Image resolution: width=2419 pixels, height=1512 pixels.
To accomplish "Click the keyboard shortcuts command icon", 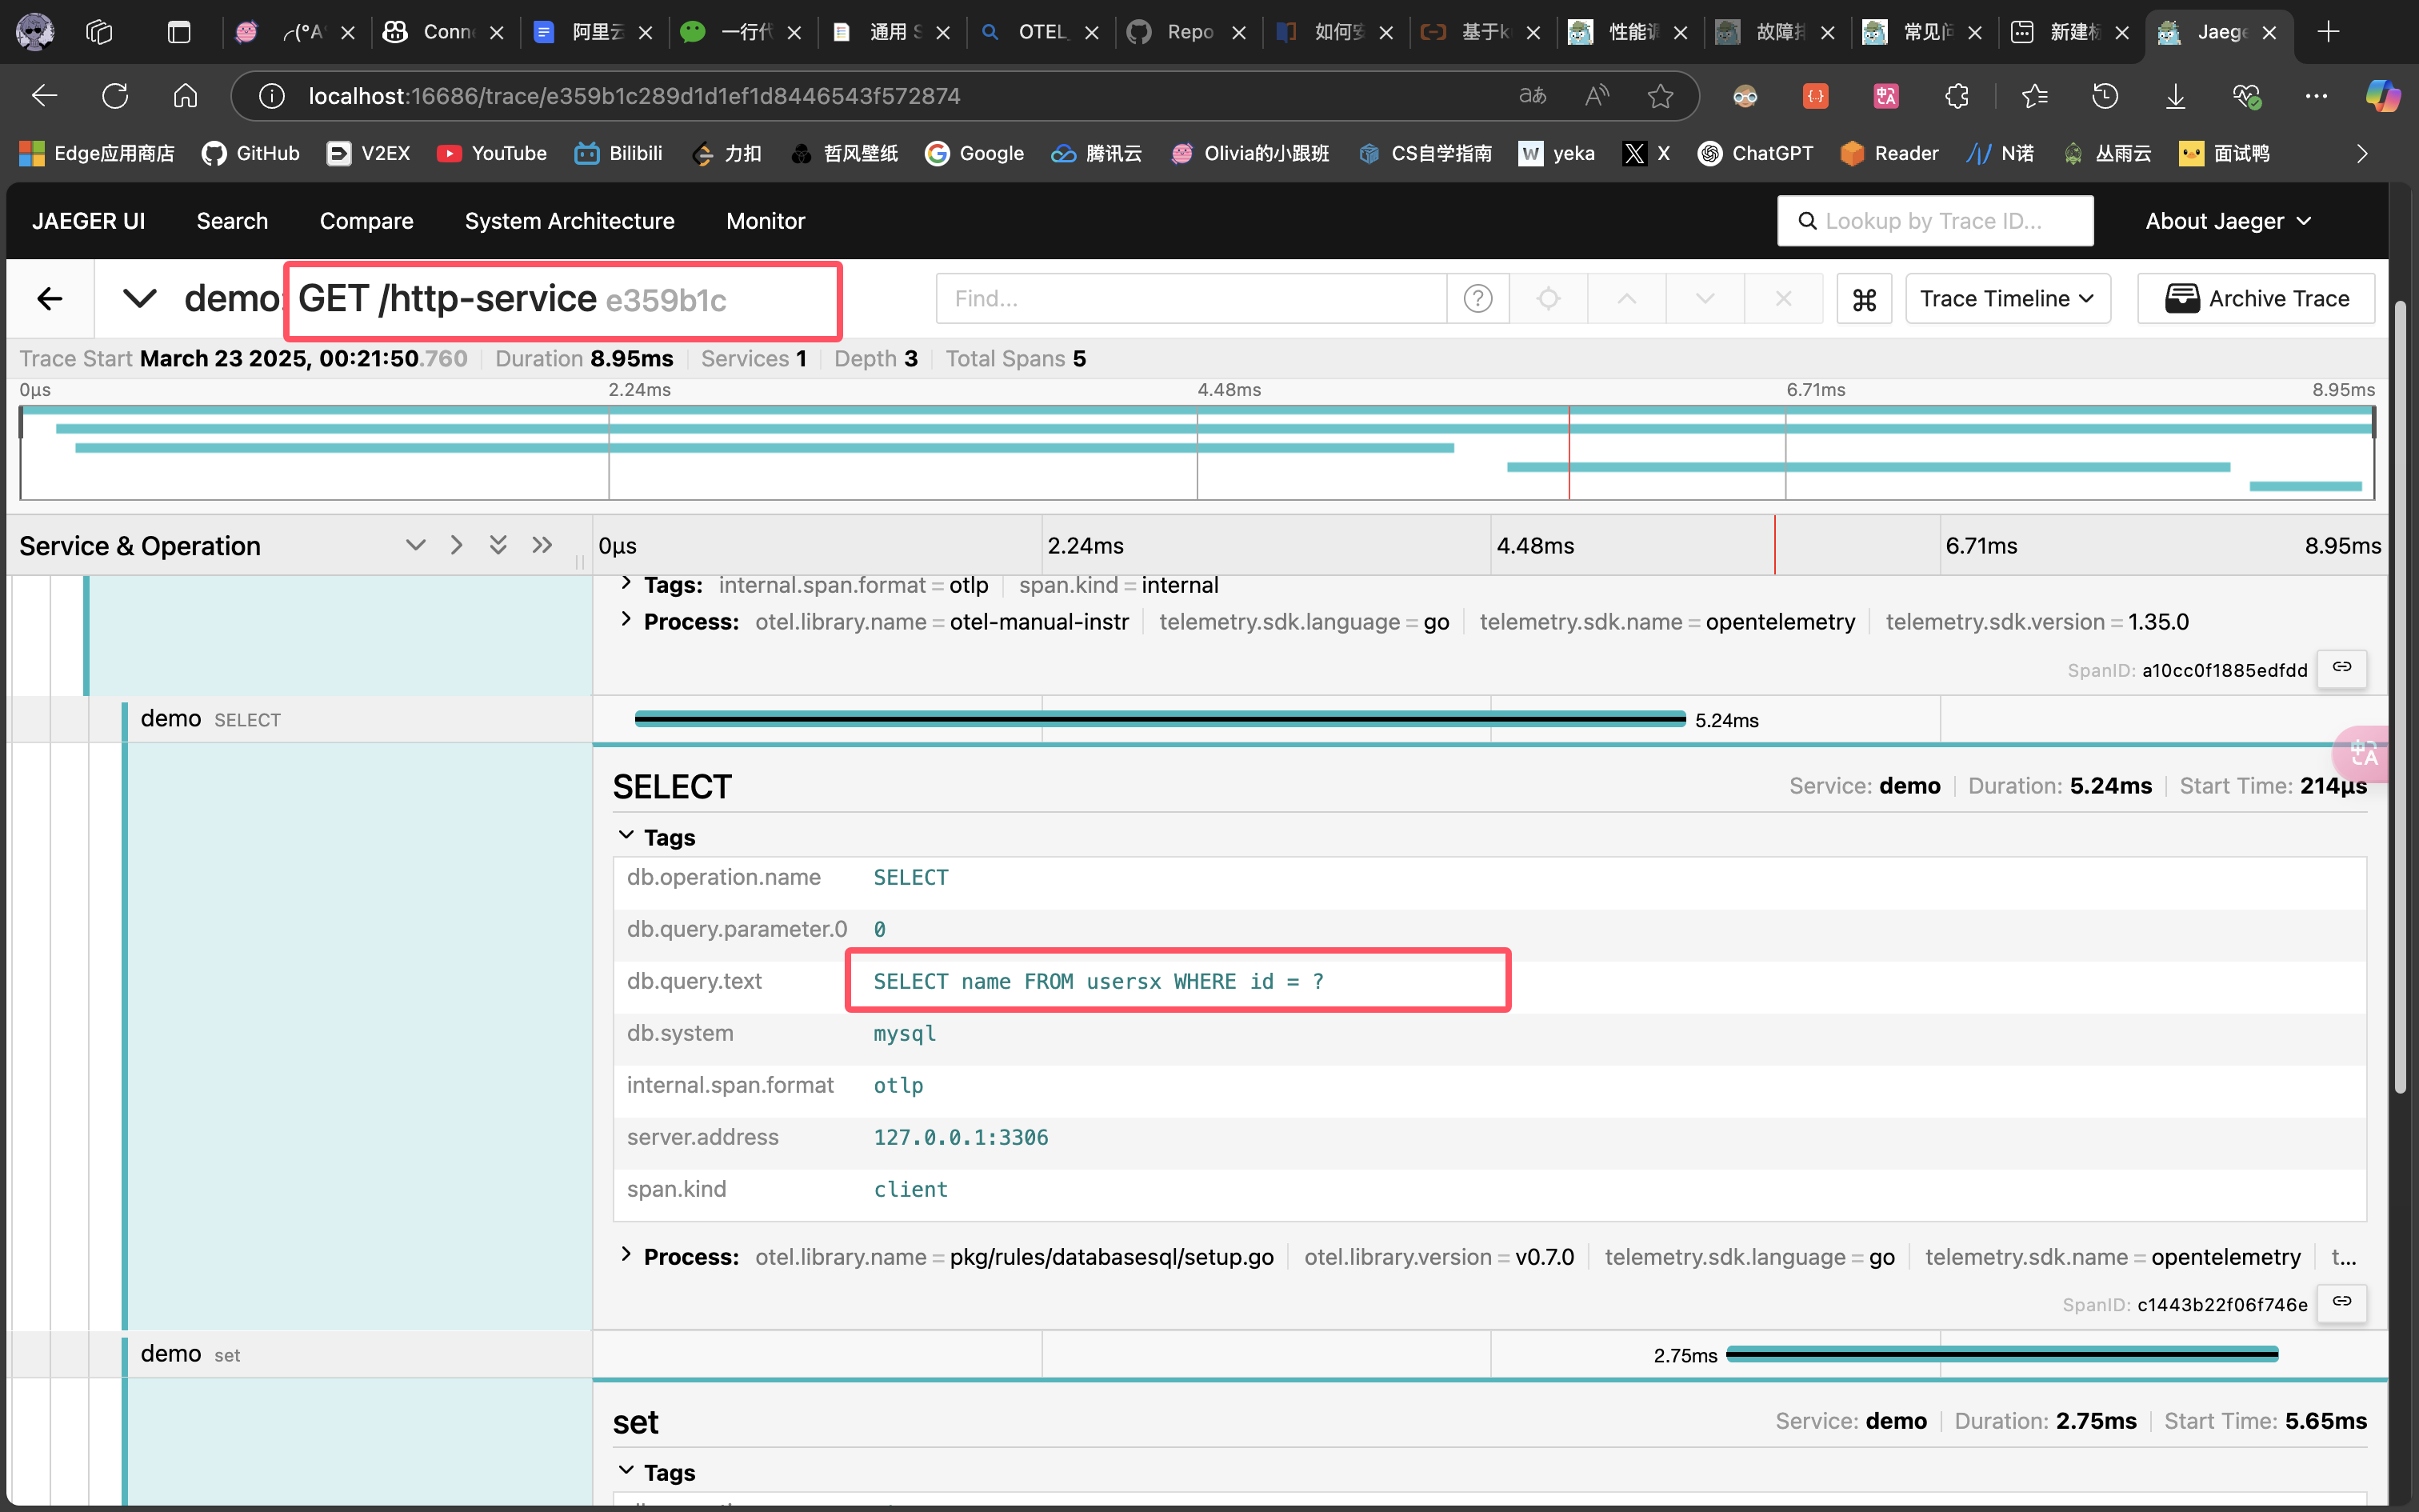I will point(1863,299).
